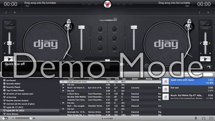This screenshot has height=121, width=215.
Task: Toggle left deck 00:00 time display
Action: point(10,4)
